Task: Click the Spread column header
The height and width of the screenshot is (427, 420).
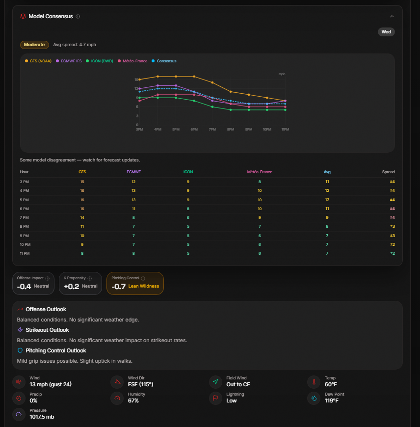Action: point(389,172)
